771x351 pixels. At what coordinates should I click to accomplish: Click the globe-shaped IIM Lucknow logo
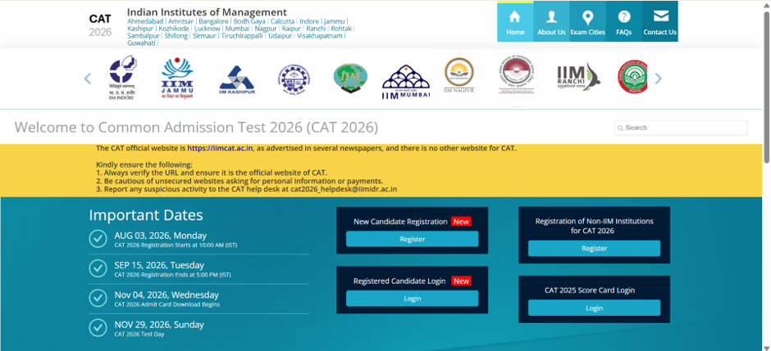click(350, 79)
